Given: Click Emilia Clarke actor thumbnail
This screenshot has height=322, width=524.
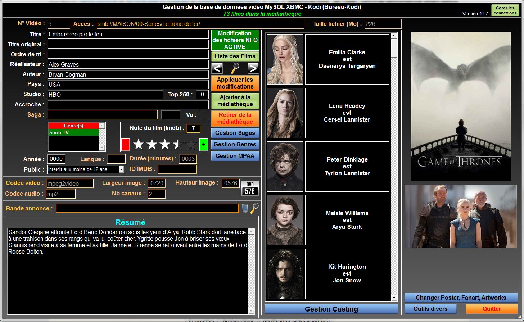Looking at the screenshot, I should pyautogui.click(x=285, y=59).
